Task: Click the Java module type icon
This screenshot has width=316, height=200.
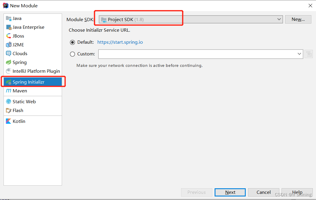Action: pyautogui.click(x=9, y=18)
